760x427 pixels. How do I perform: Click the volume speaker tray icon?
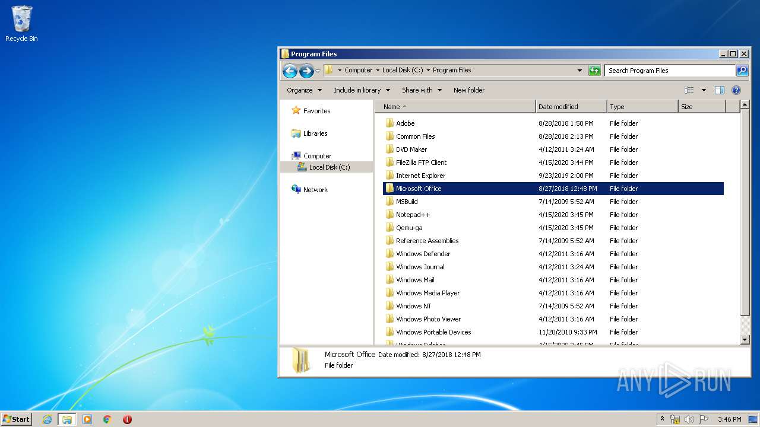click(x=689, y=419)
